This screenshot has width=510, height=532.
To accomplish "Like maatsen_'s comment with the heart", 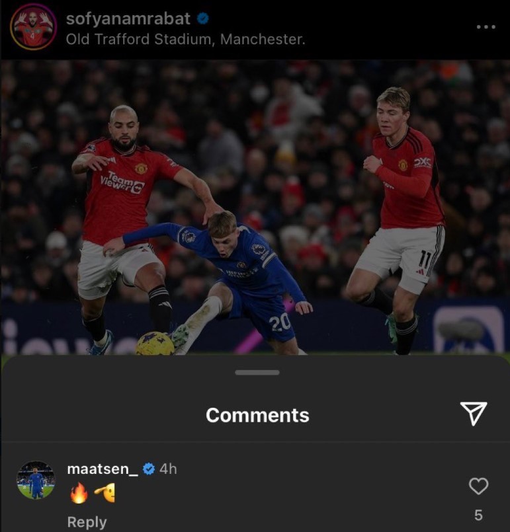I will tap(478, 486).
